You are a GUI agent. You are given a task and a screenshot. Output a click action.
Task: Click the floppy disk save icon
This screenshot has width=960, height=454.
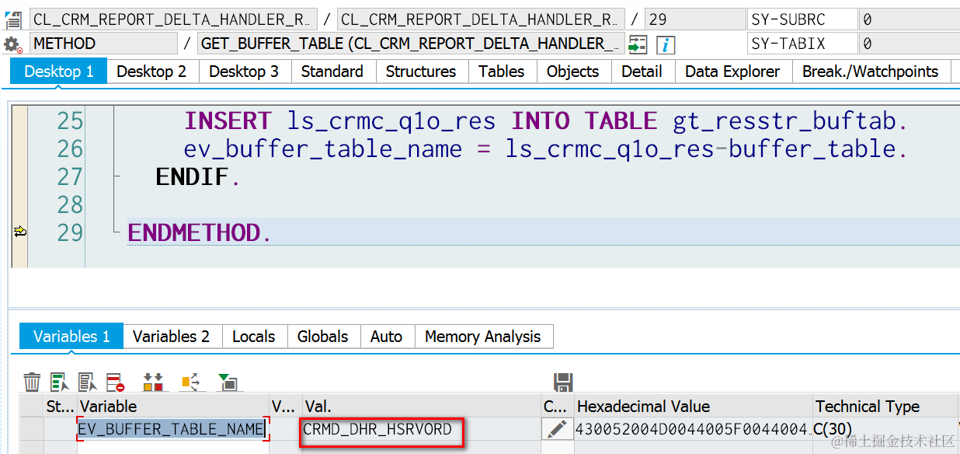pos(563,382)
